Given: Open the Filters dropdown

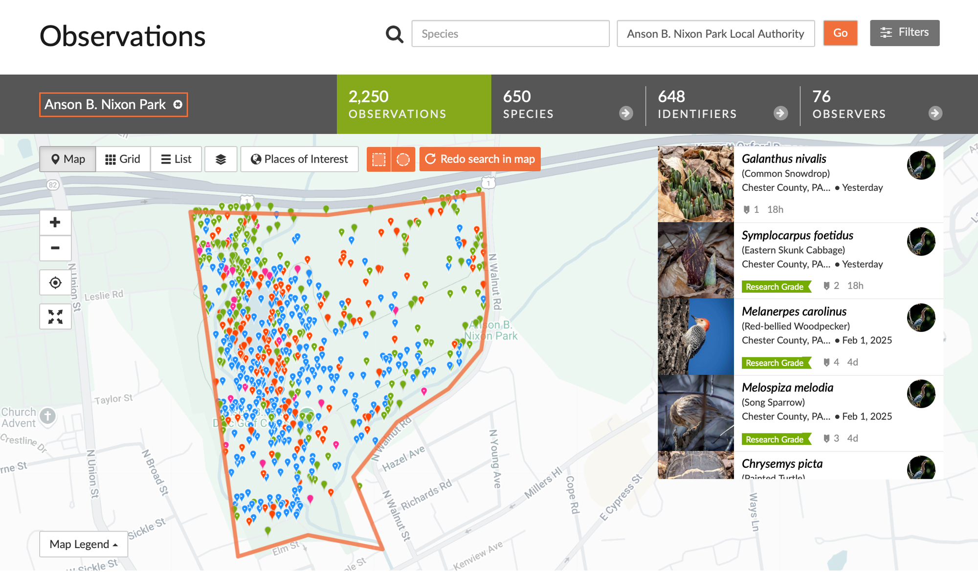Looking at the screenshot, I should [905, 33].
